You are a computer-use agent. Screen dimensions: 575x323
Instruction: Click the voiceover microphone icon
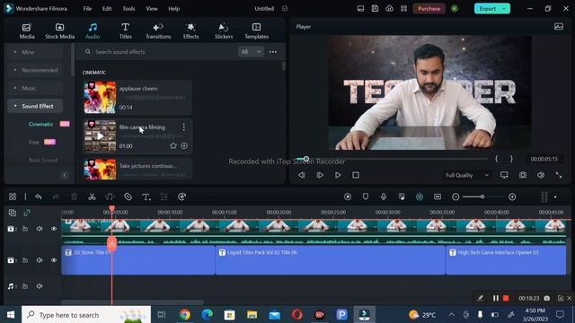click(x=384, y=196)
